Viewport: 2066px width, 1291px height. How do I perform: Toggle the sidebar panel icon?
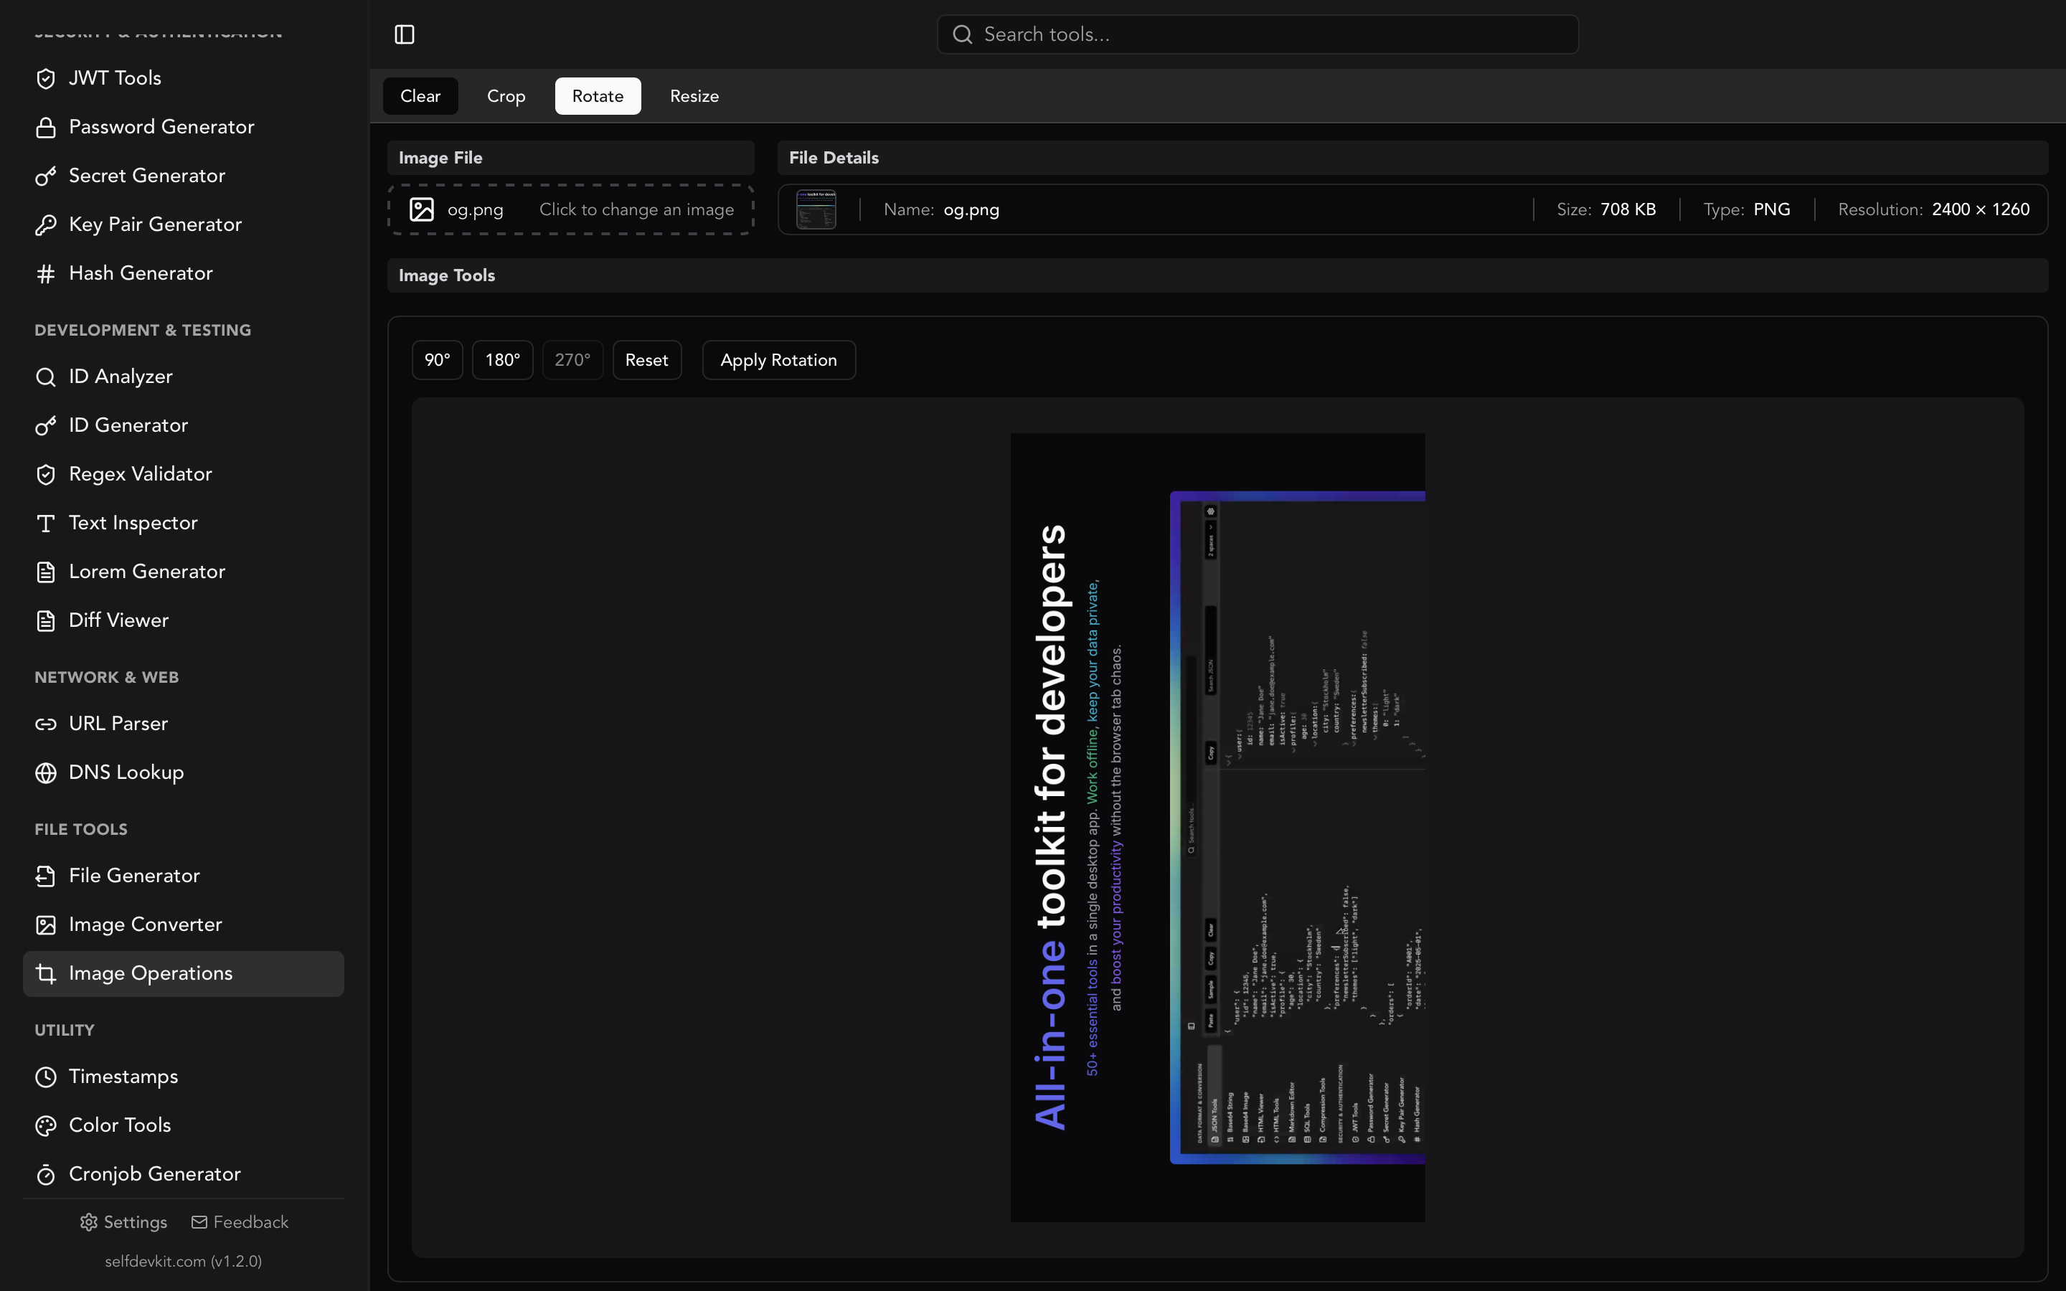click(404, 34)
